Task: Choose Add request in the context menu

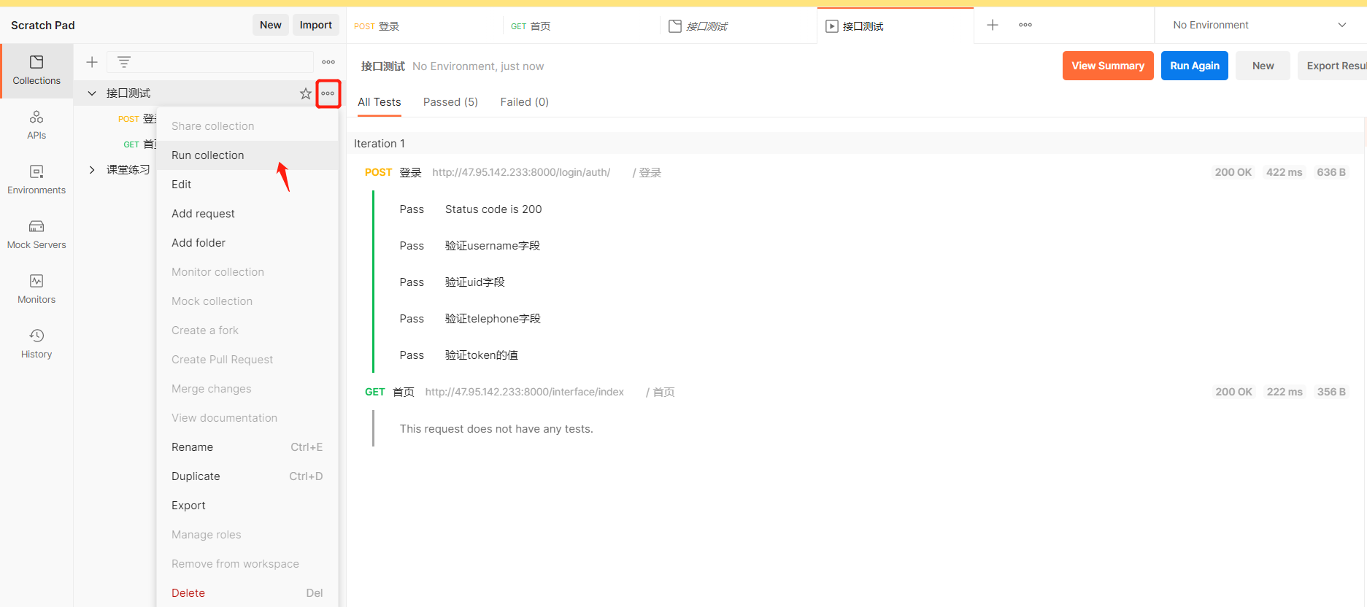Action: click(x=247, y=214)
